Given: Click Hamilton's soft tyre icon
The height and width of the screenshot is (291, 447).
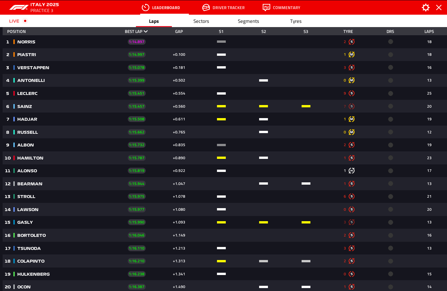Looking at the screenshot, I should pyautogui.click(x=352, y=158).
